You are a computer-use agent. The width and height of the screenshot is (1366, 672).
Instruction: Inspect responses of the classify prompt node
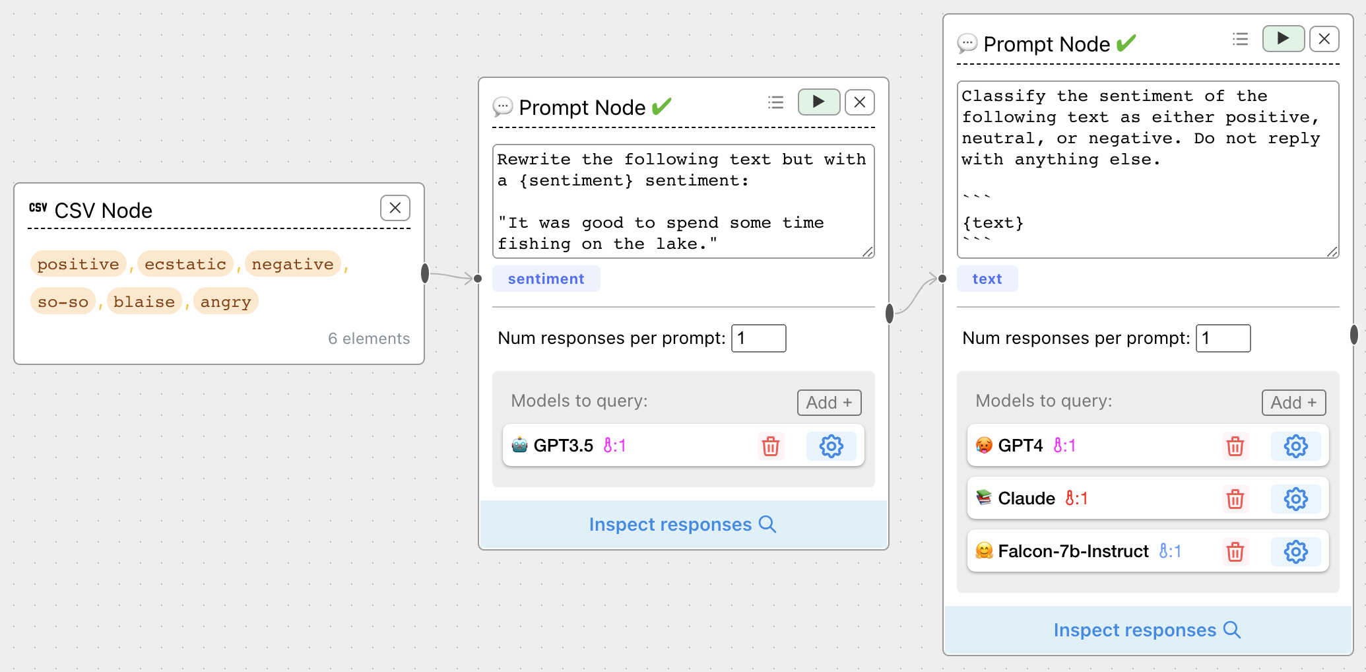[x=1148, y=630]
